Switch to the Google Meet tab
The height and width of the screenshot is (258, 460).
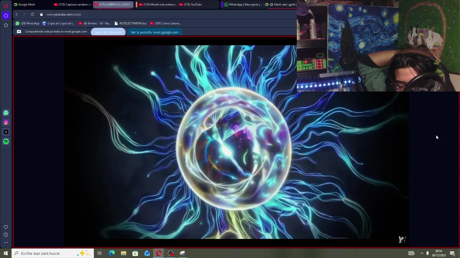[x=32, y=5]
